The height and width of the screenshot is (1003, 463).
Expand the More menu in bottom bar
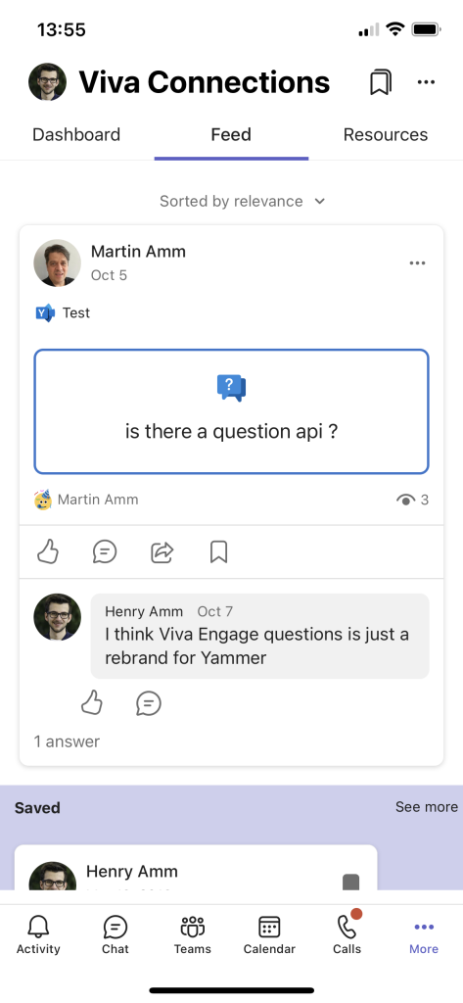tap(424, 934)
